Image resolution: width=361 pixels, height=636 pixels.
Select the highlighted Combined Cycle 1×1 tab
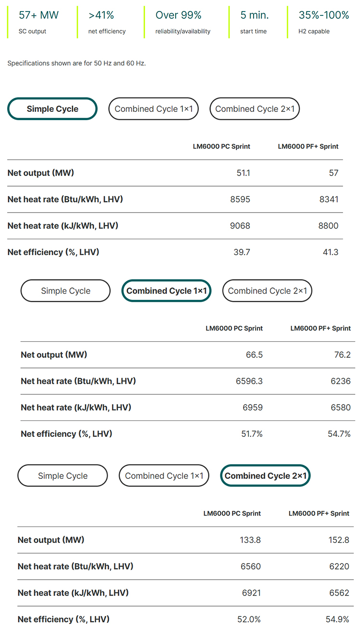167,291
